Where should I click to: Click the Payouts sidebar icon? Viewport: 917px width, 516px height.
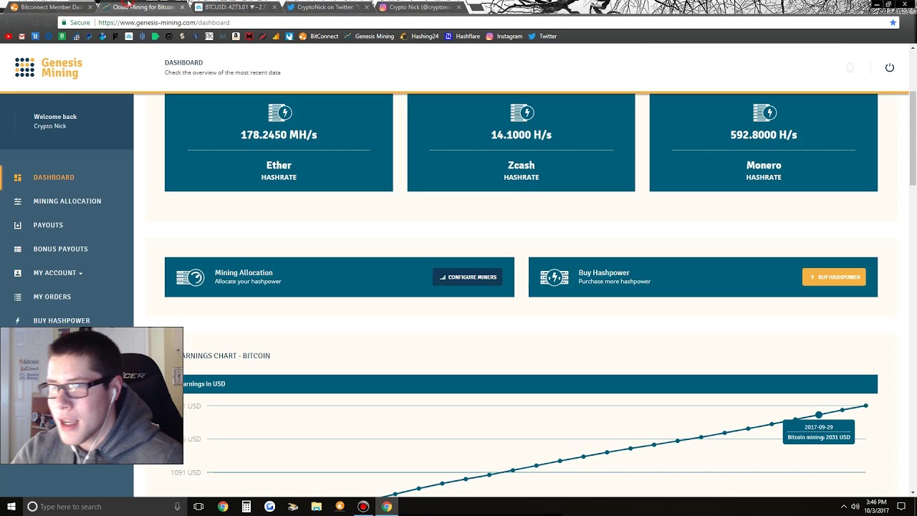coord(18,225)
